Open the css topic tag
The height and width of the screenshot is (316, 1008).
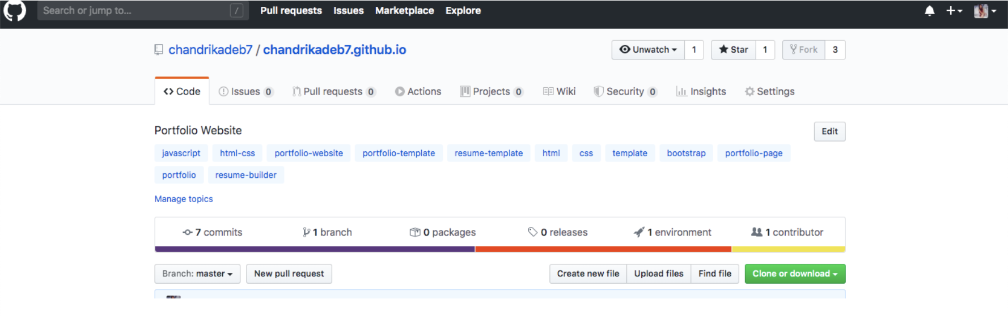click(586, 153)
